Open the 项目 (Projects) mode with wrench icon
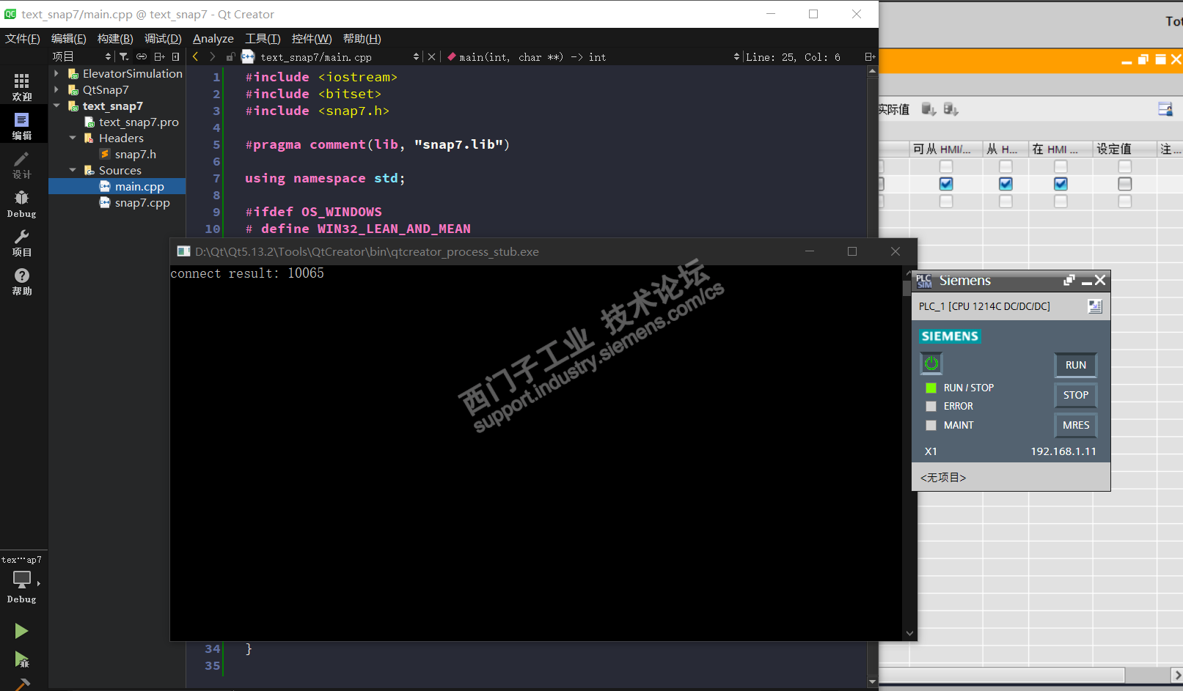The height and width of the screenshot is (691, 1183). 22,243
